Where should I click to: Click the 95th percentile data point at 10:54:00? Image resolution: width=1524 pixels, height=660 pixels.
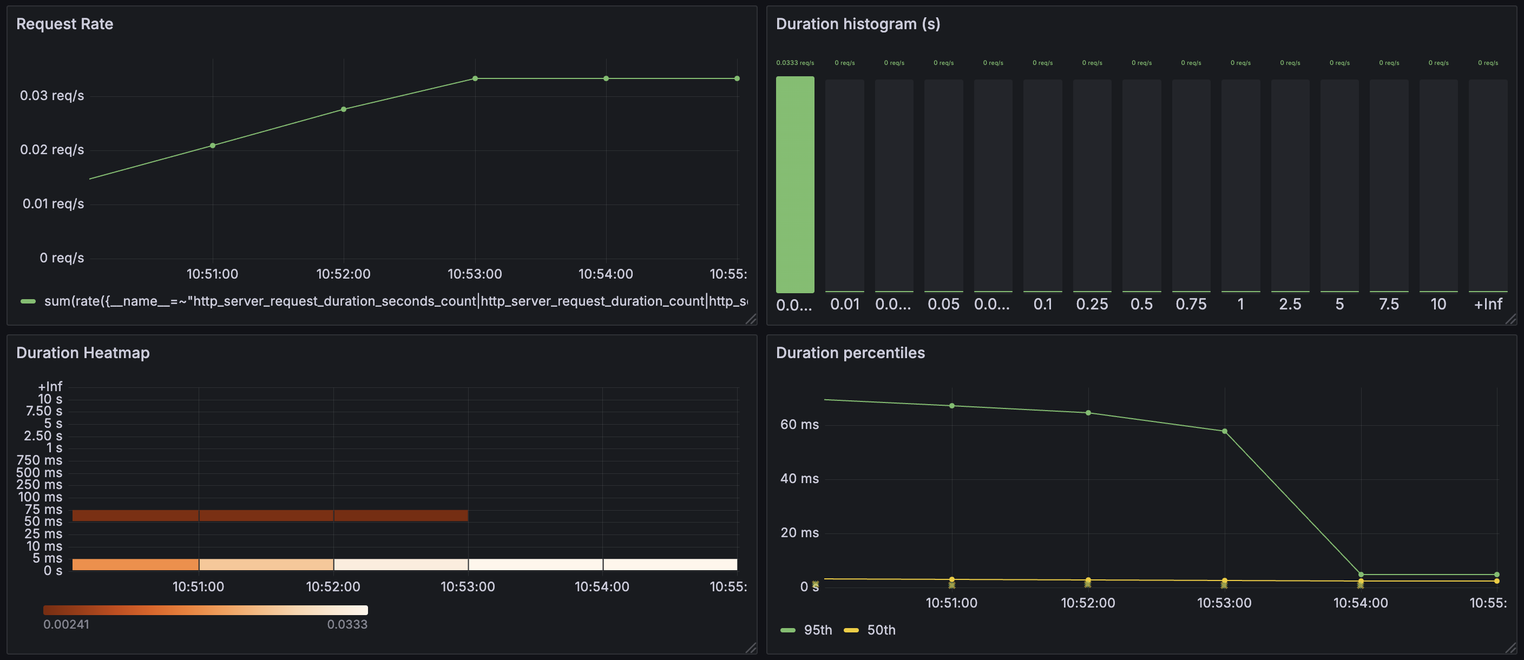coord(1360,573)
